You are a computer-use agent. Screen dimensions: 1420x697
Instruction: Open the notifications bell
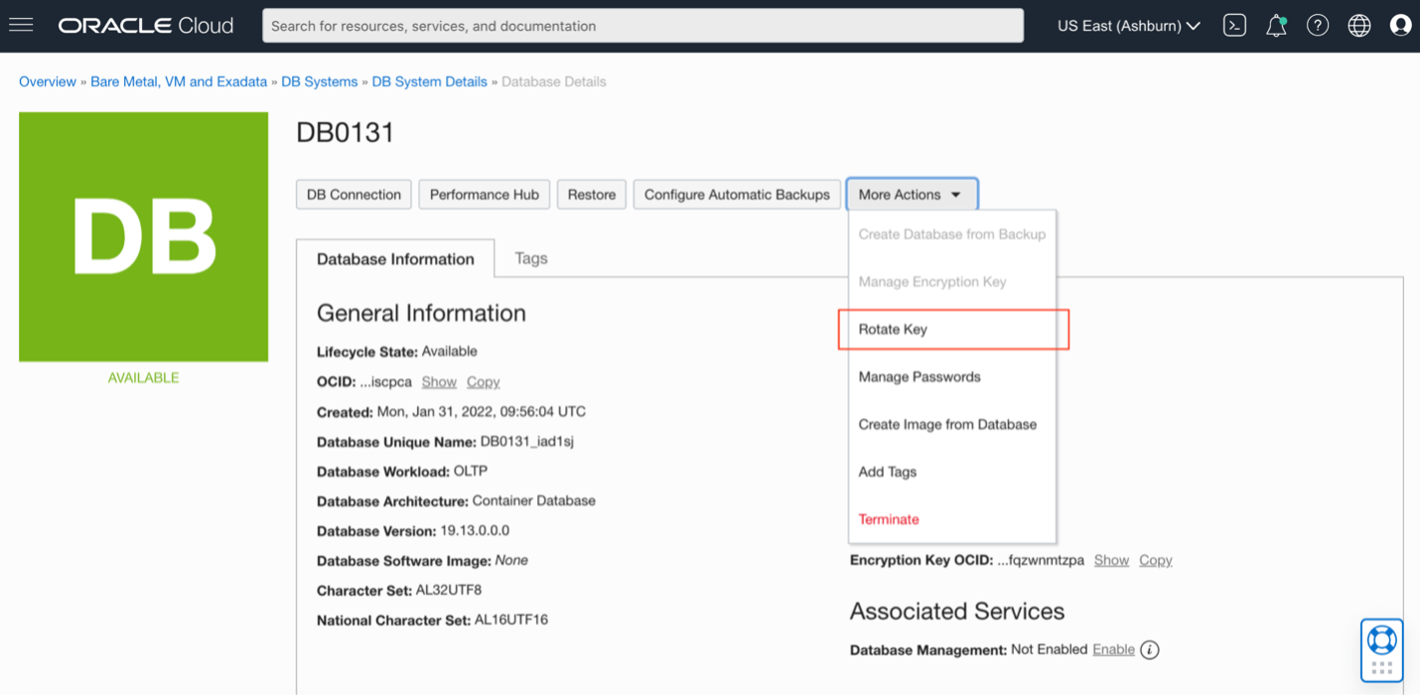[x=1276, y=26]
